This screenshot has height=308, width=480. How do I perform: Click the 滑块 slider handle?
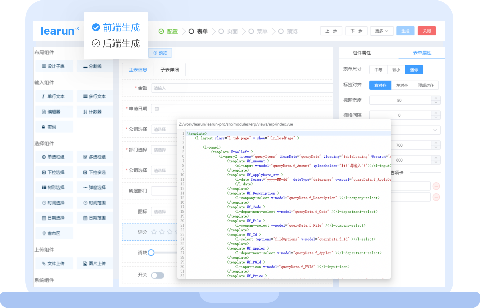151,253
